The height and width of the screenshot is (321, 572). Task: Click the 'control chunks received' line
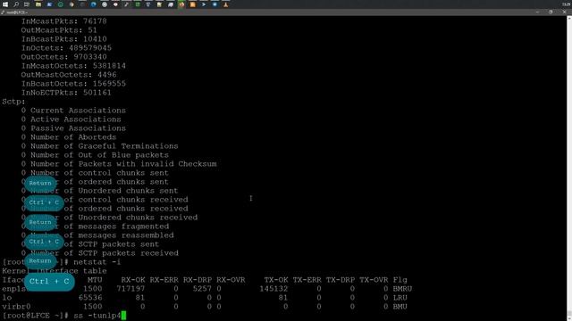pos(105,200)
